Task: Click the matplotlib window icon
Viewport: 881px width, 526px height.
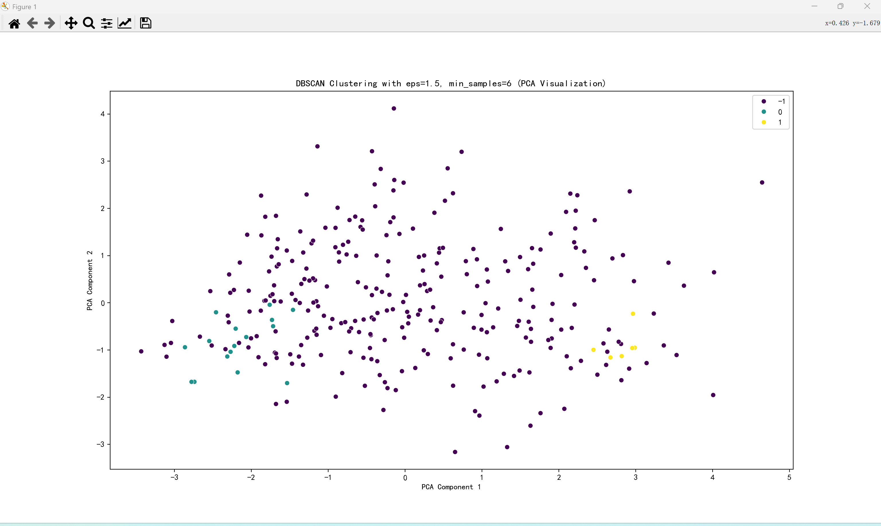Action: pyautogui.click(x=5, y=6)
